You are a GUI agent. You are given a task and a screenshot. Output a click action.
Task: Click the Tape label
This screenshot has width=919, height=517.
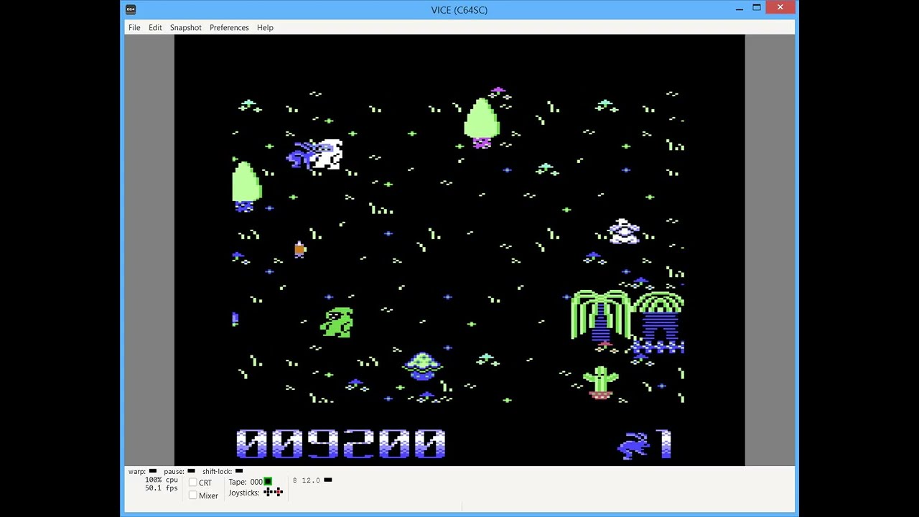pos(237,482)
